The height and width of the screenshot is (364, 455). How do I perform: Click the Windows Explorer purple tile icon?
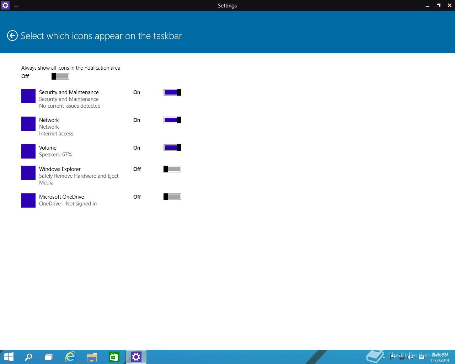[28, 173]
